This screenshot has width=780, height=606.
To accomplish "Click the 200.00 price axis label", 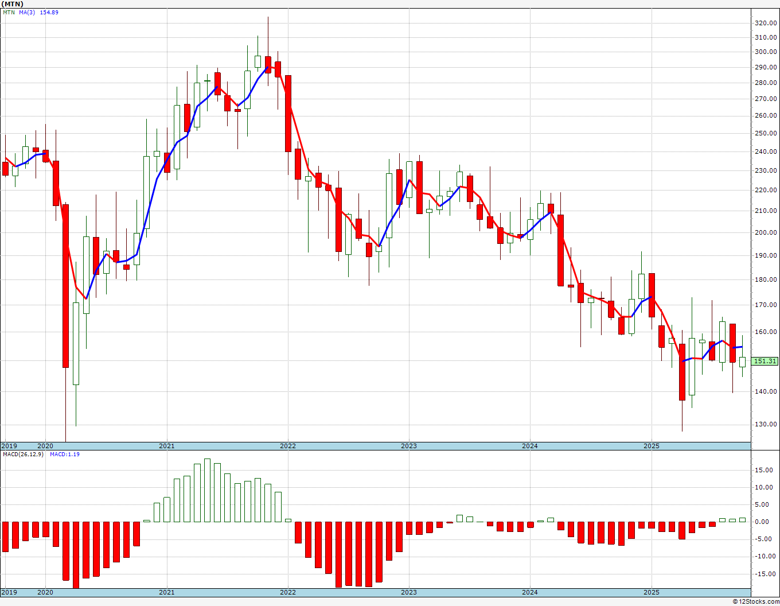I will coord(766,232).
